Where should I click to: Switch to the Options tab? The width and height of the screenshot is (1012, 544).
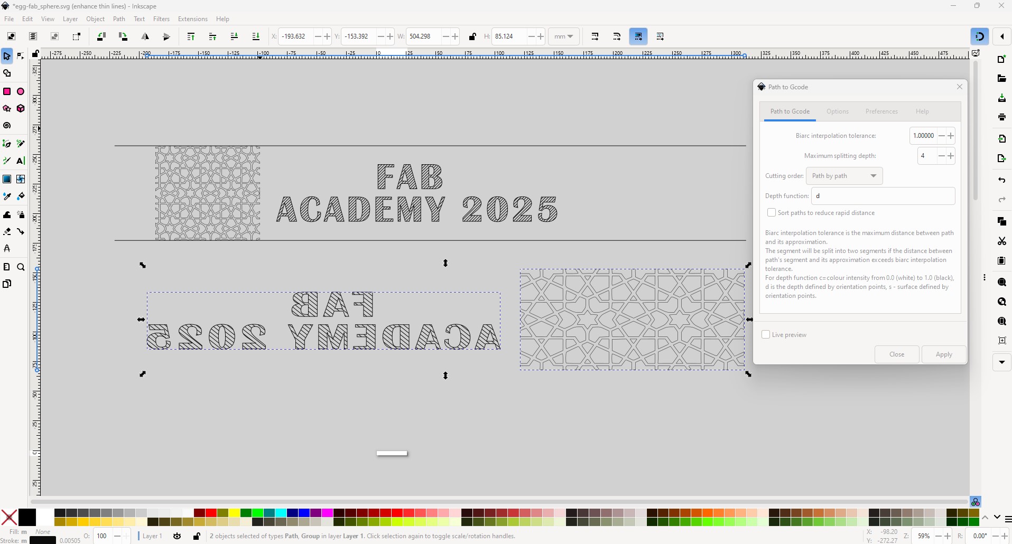pyautogui.click(x=838, y=111)
